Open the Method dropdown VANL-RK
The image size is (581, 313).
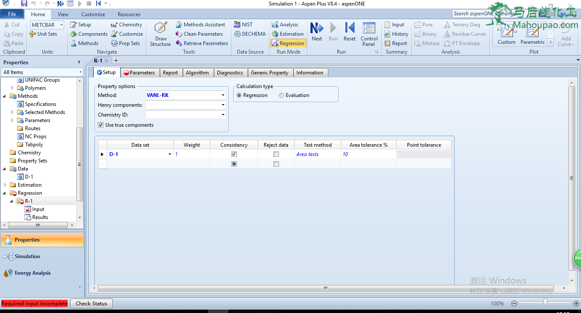[x=223, y=95]
